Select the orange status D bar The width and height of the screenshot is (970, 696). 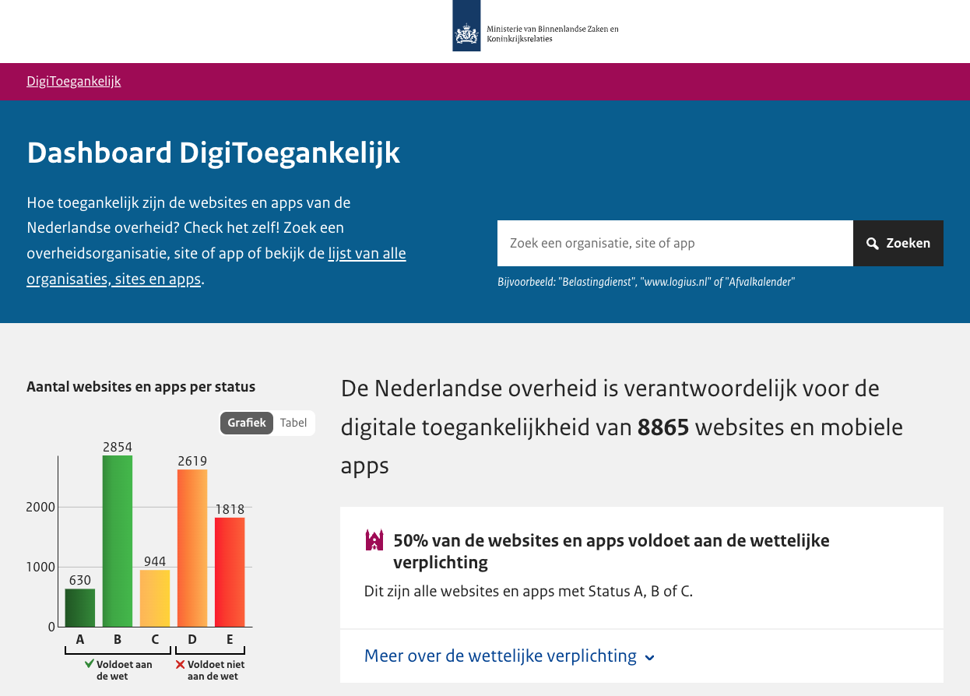pyautogui.click(x=192, y=548)
